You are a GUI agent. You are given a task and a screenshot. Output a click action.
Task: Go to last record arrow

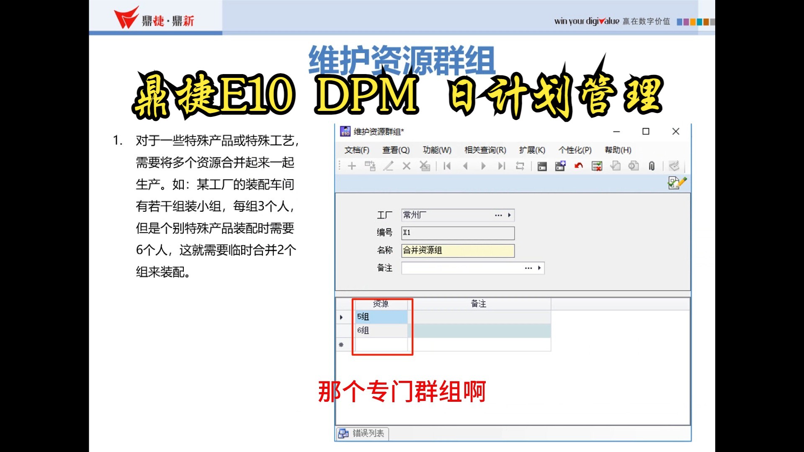tap(502, 166)
